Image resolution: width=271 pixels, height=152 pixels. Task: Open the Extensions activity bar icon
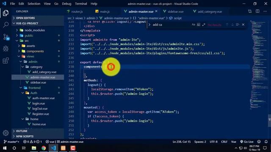(x=6, y=60)
